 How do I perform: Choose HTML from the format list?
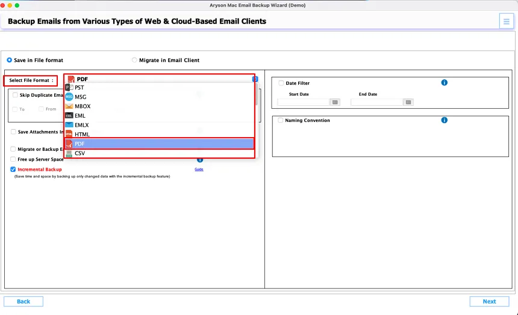point(159,134)
